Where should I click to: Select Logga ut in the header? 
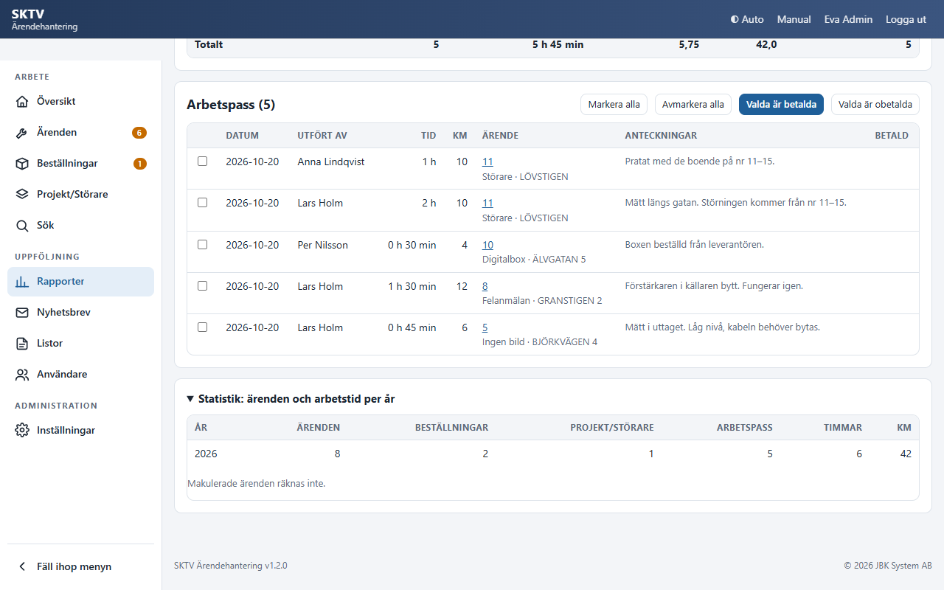(906, 19)
